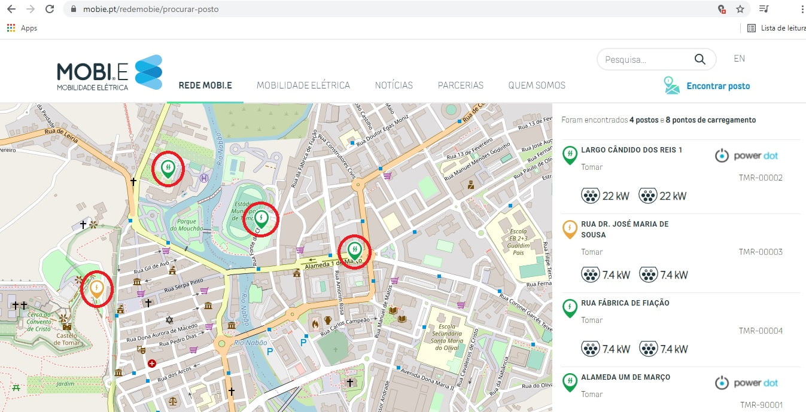Open RUA FÁBRICA DE FIAÇÃO station
The image size is (806, 412).
coord(625,303)
